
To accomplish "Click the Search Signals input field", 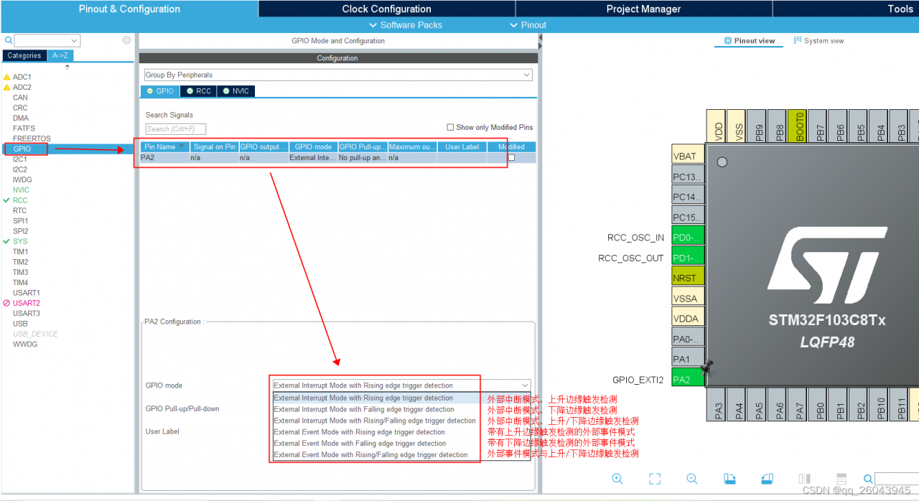I will pos(175,129).
